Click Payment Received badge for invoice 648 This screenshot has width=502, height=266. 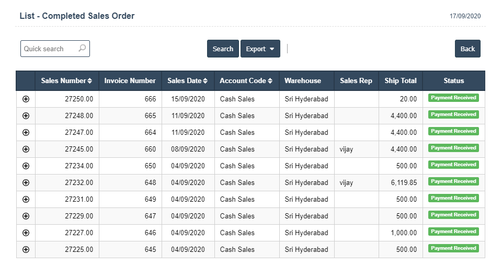pyautogui.click(x=453, y=181)
